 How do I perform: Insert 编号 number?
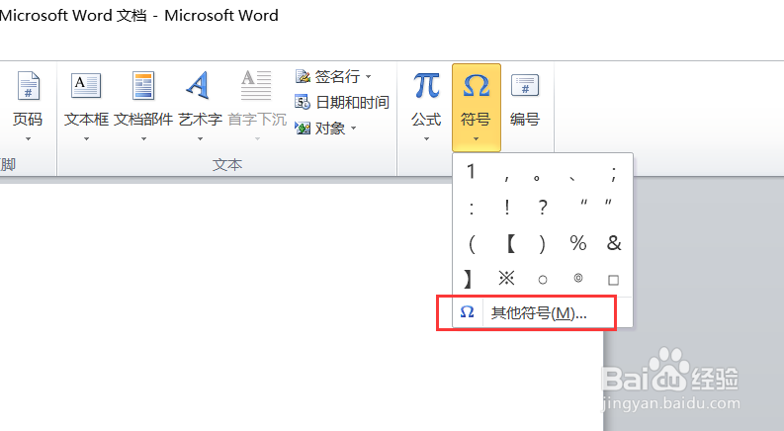coord(525,98)
